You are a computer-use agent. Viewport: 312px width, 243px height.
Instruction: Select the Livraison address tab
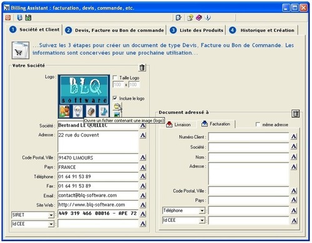click(178, 125)
